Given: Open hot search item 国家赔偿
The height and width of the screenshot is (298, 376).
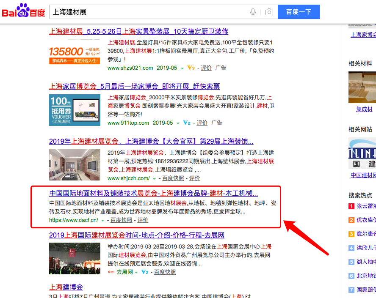Looking at the screenshot, I should tap(366, 290).
